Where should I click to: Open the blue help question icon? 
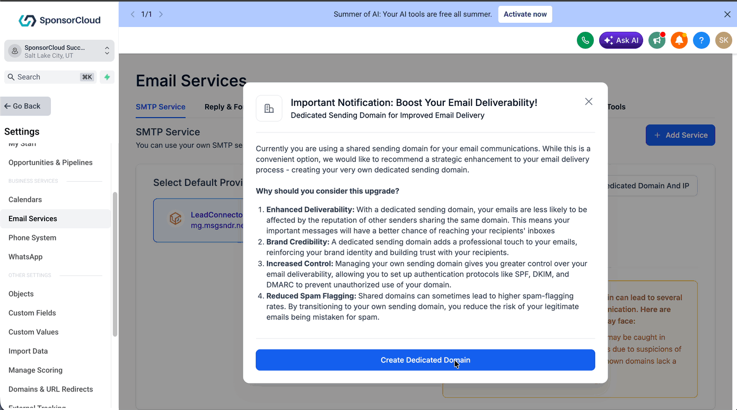[x=701, y=40]
